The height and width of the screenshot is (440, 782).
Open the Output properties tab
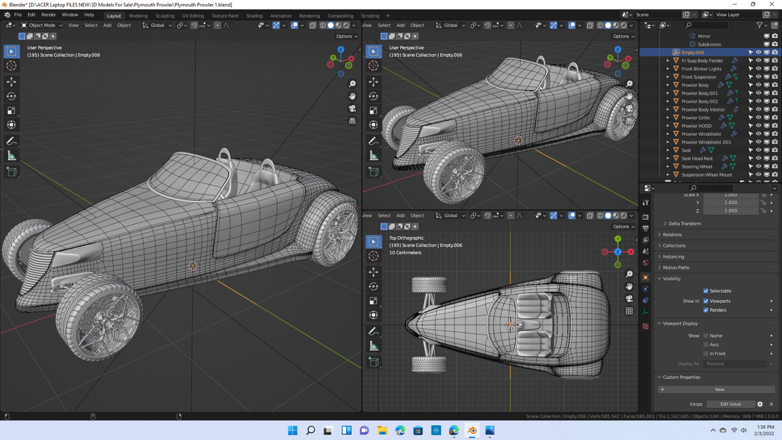(x=646, y=228)
